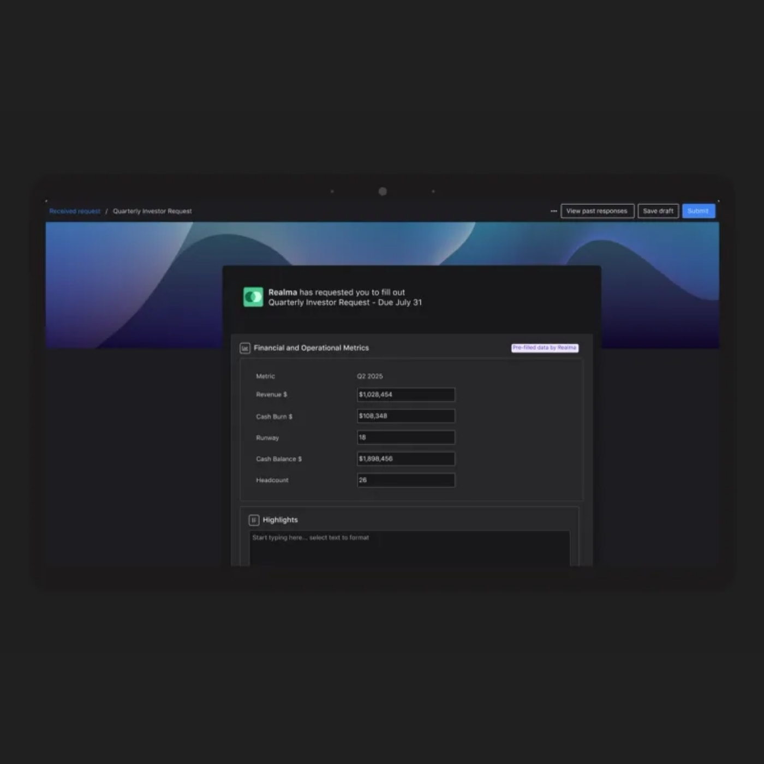Click the Highlights section icon
The height and width of the screenshot is (764, 764).
[x=254, y=520]
